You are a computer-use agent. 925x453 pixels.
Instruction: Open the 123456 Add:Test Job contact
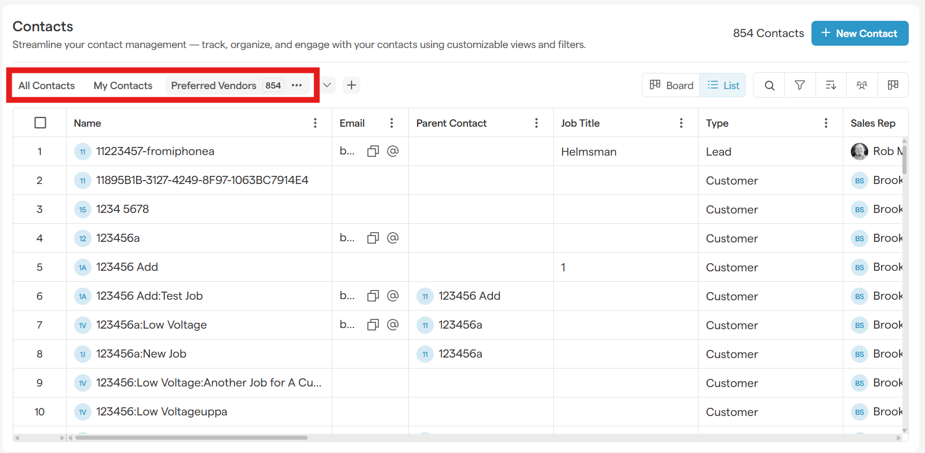[x=149, y=296]
